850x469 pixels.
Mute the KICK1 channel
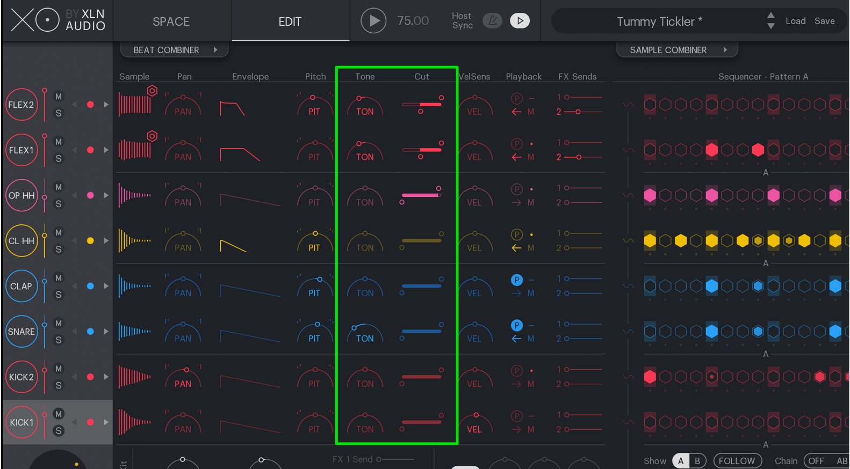[x=59, y=414]
